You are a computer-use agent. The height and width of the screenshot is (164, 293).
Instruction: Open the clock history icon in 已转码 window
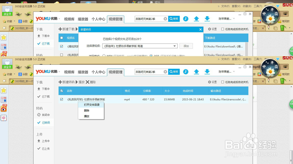(185, 72)
